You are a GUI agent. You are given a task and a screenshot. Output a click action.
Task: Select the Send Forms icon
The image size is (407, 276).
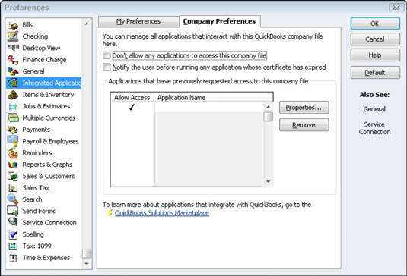tap(13, 211)
